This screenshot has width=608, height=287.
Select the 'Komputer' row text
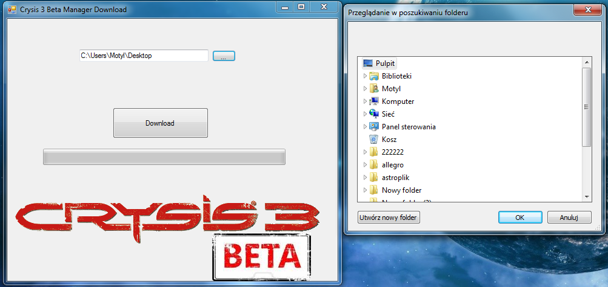[x=398, y=102]
